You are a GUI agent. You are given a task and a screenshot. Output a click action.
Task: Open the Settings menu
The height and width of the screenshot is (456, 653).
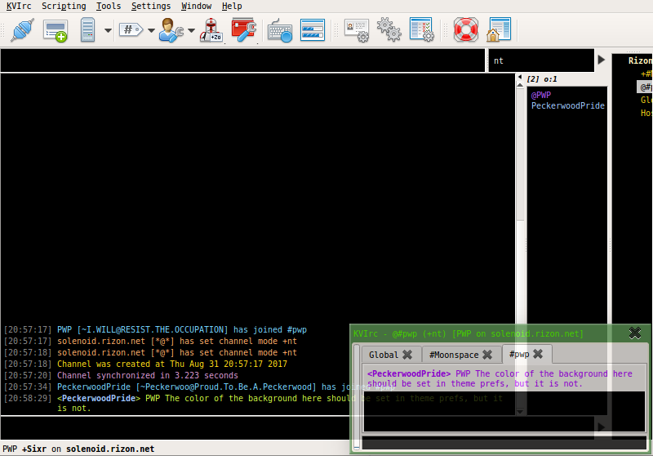click(151, 6)
